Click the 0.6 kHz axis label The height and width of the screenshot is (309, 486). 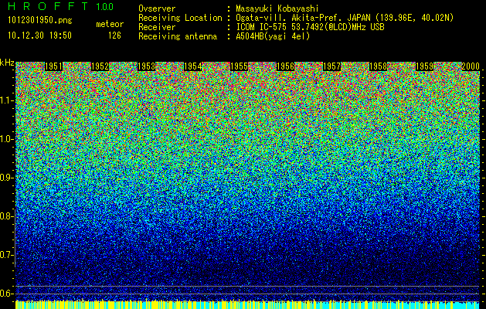(x=6, y=294)
